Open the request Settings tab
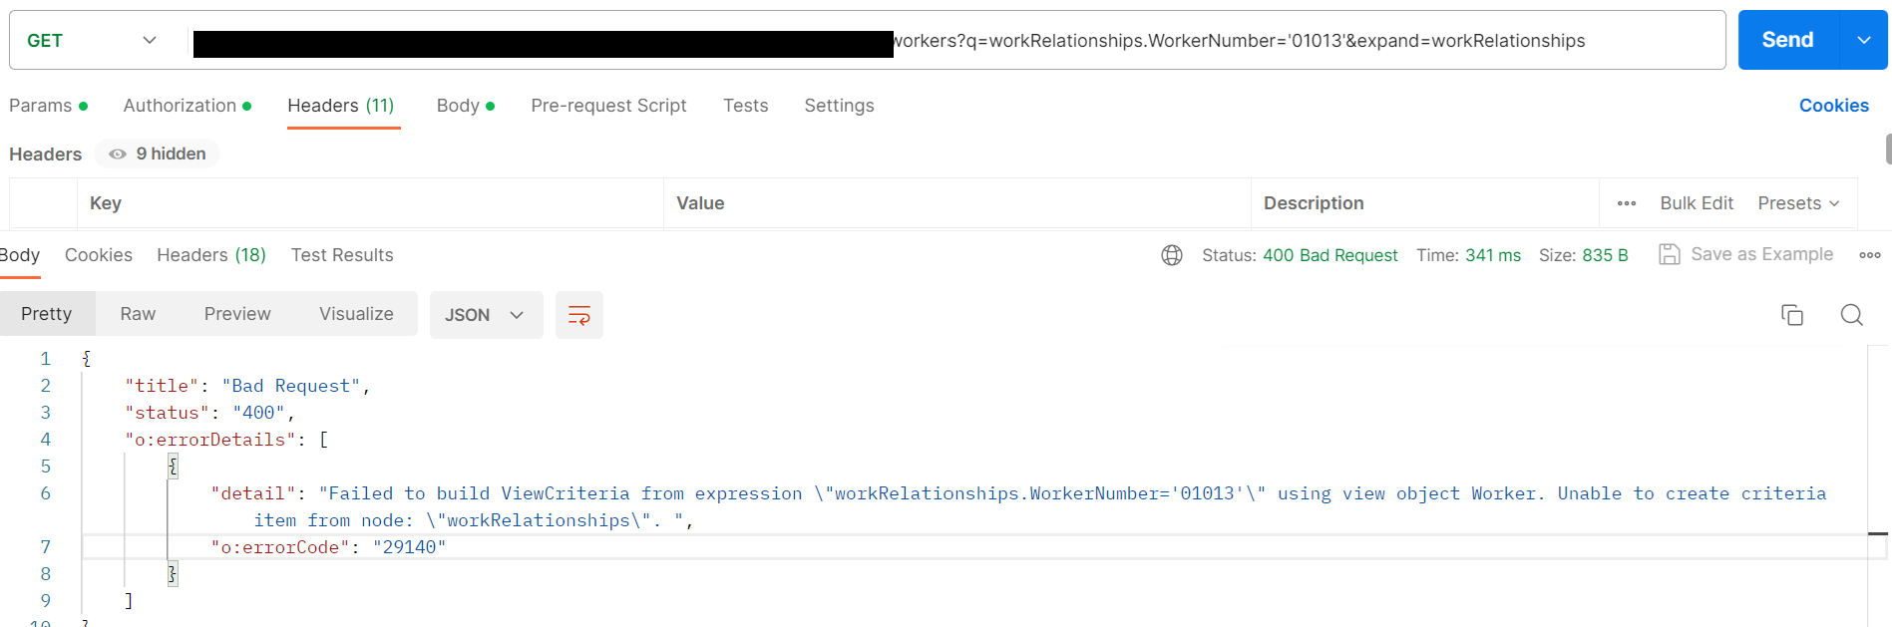 point(839,106)
